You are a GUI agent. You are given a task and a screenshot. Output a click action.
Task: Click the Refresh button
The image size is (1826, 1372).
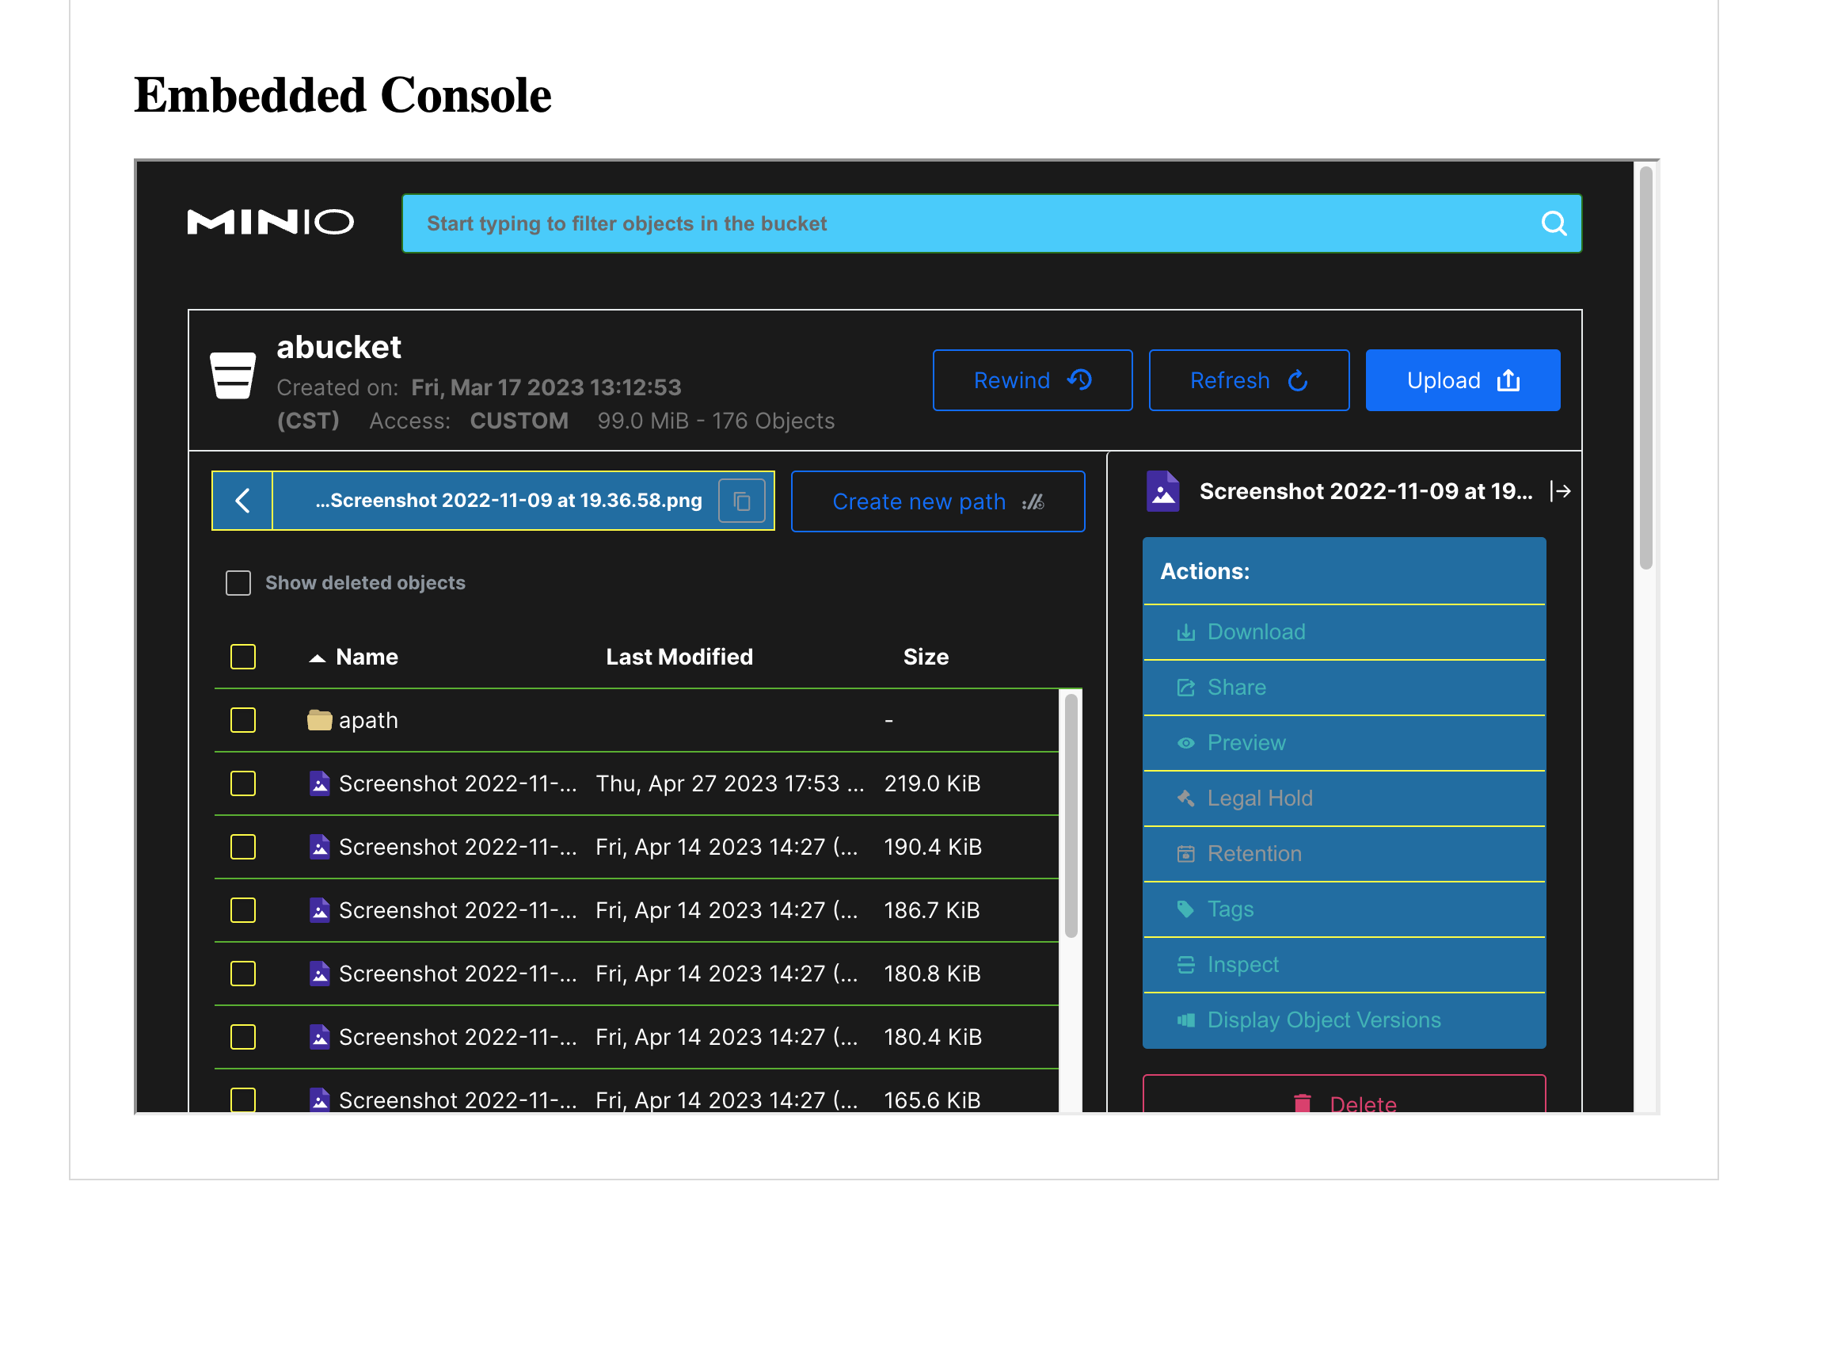1249,380
